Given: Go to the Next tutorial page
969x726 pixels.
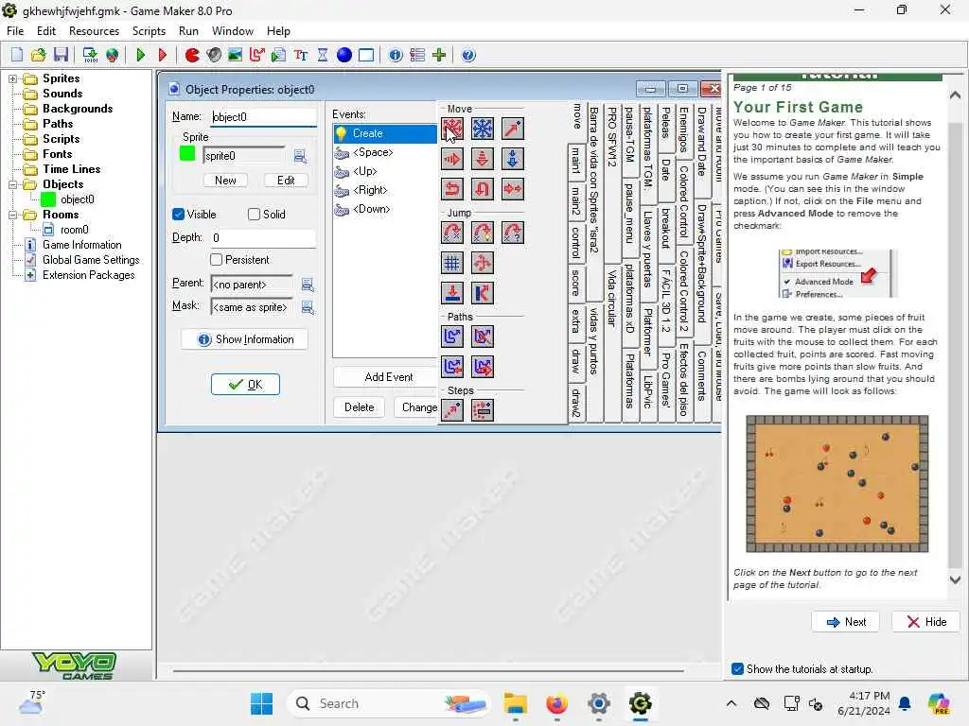Looking at the screenshot, I should [x=846, y=622].
